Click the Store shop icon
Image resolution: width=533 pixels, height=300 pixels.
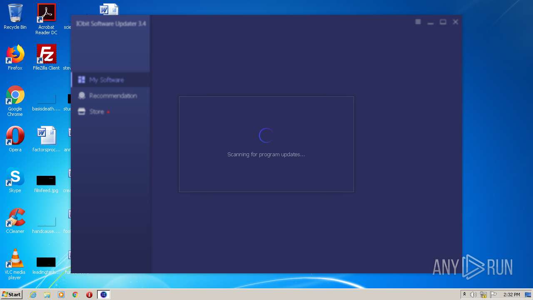[82, 111]
